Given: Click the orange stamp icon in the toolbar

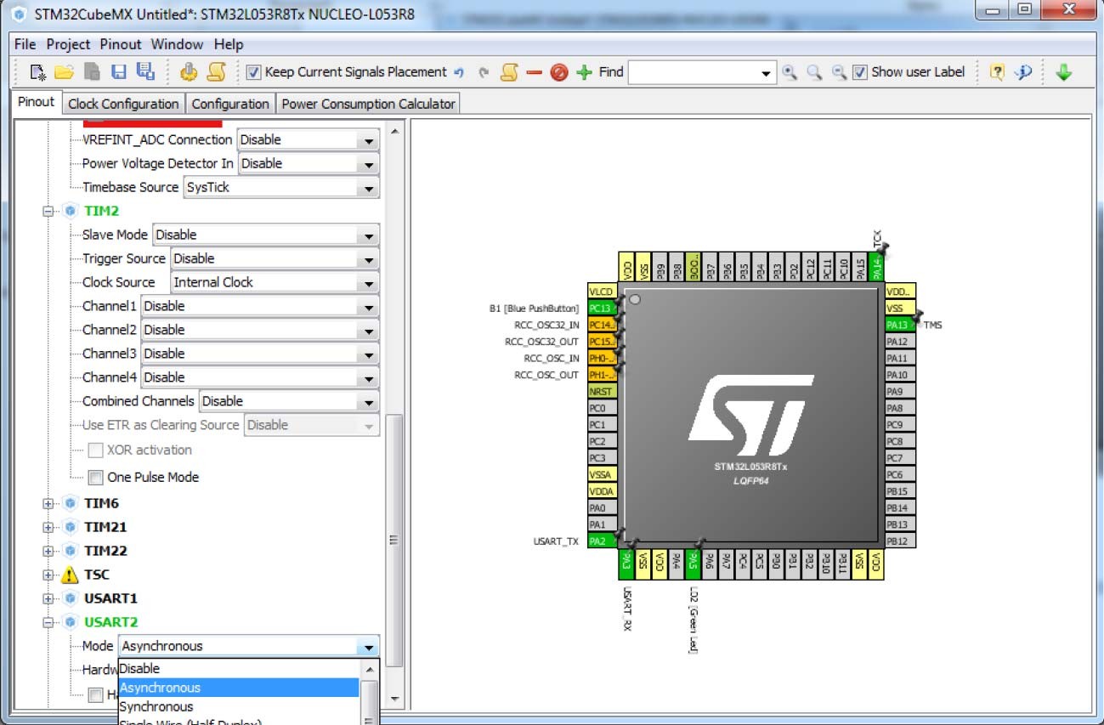Looking at the screenshot, I should click(x=189, y=72).
